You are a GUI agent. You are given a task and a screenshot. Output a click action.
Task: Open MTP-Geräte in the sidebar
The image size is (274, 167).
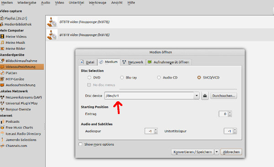coord(12,79)
